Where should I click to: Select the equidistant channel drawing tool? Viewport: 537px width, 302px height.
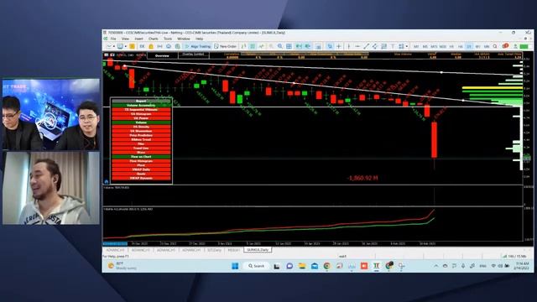375,46
